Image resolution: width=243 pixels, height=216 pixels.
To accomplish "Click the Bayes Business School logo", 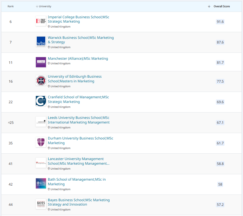I will click(x=41, y=204).
